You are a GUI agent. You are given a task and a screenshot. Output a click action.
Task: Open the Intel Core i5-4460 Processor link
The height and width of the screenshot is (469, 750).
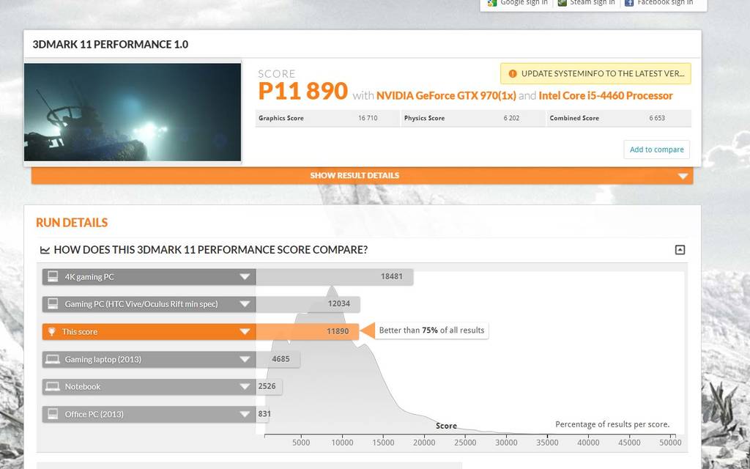[605, 96]
